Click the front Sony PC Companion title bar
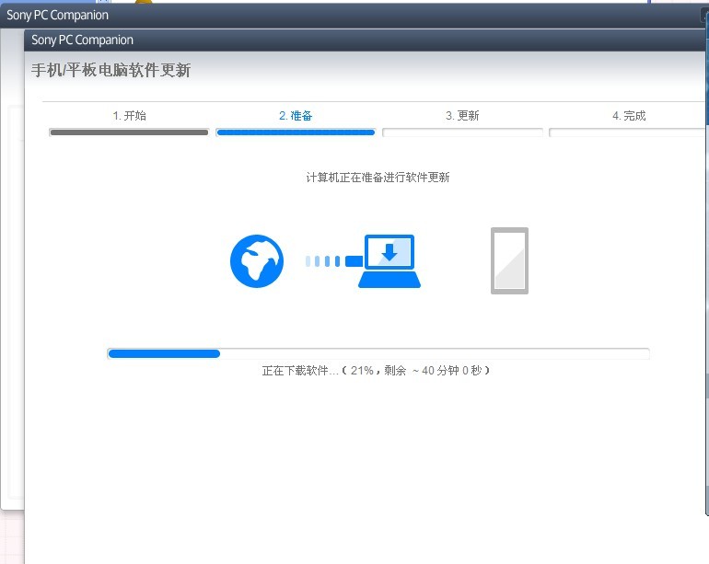 [366, 40]
